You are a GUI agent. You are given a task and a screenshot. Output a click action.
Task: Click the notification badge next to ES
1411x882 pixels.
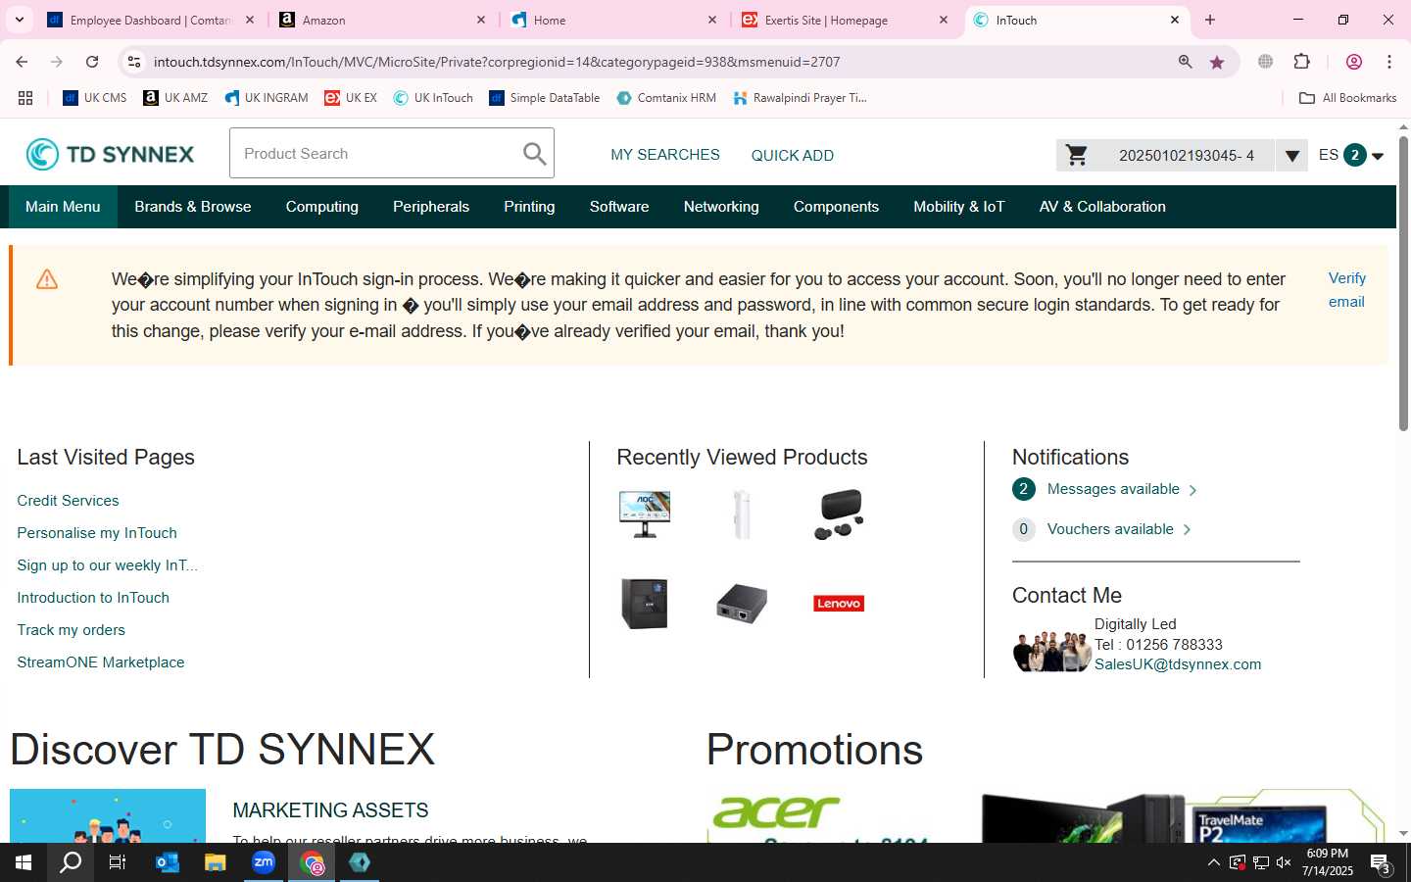[x=1355, y=155]
